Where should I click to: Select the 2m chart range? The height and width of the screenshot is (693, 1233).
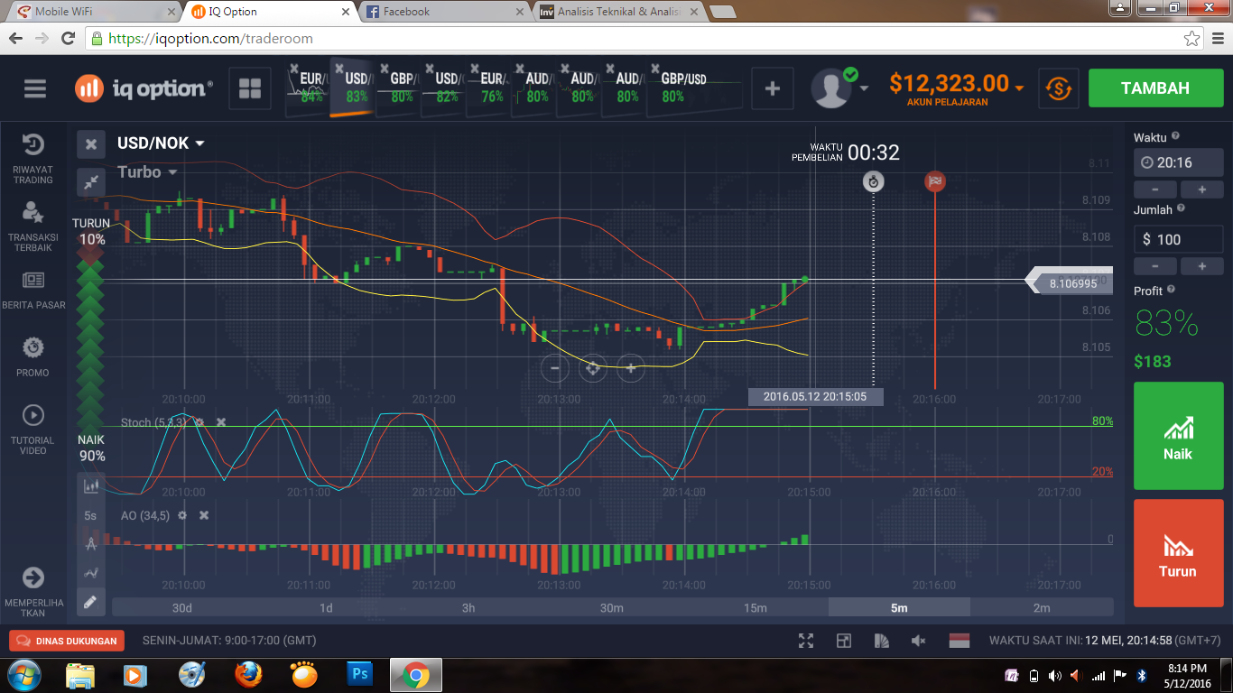pyautogui.click(x=1042, y=607)
